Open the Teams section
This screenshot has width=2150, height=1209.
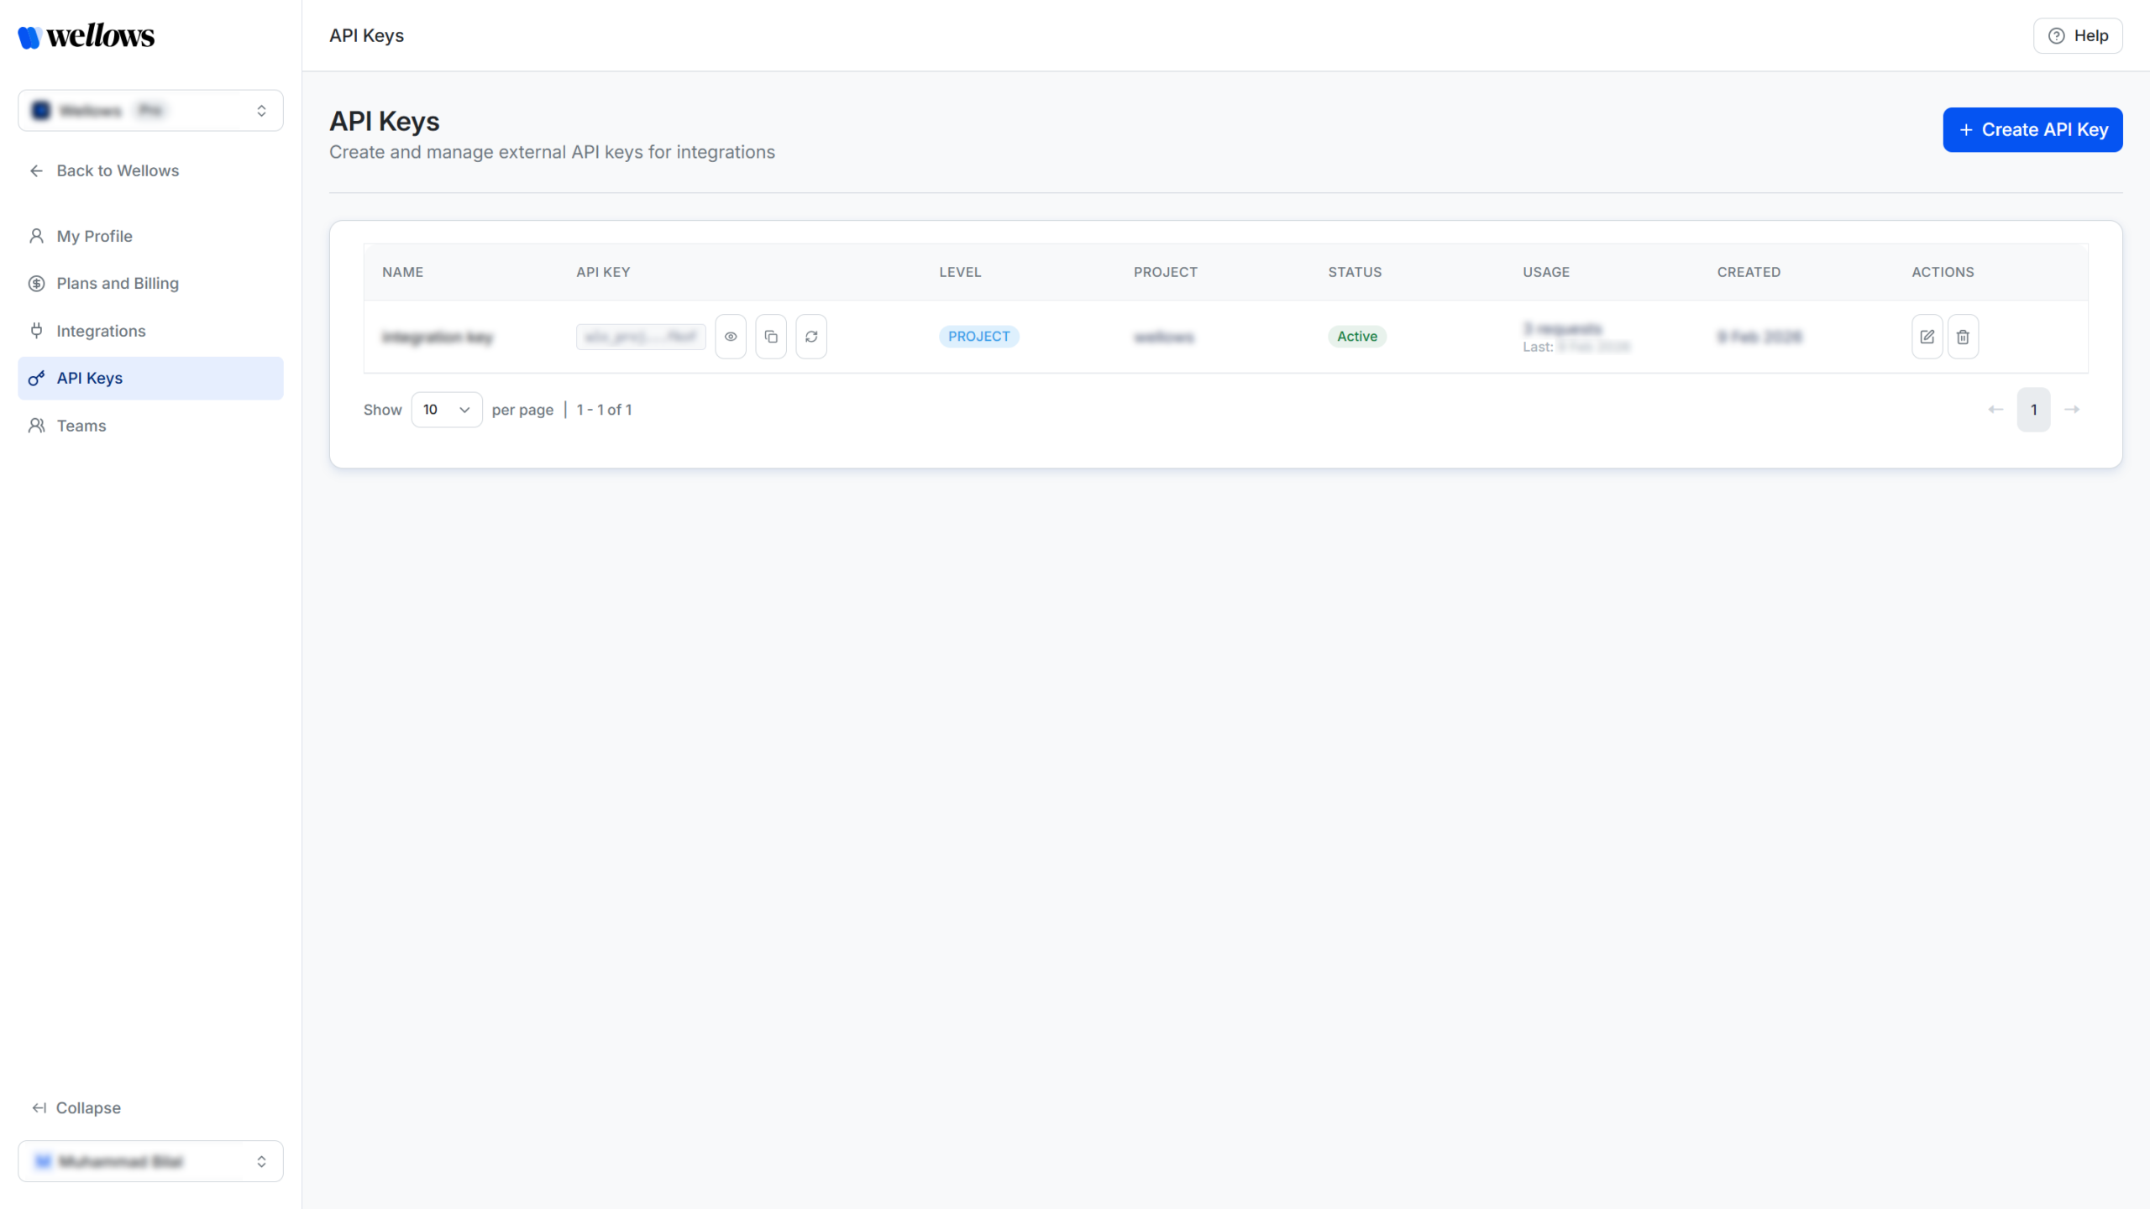click(81, 426)
